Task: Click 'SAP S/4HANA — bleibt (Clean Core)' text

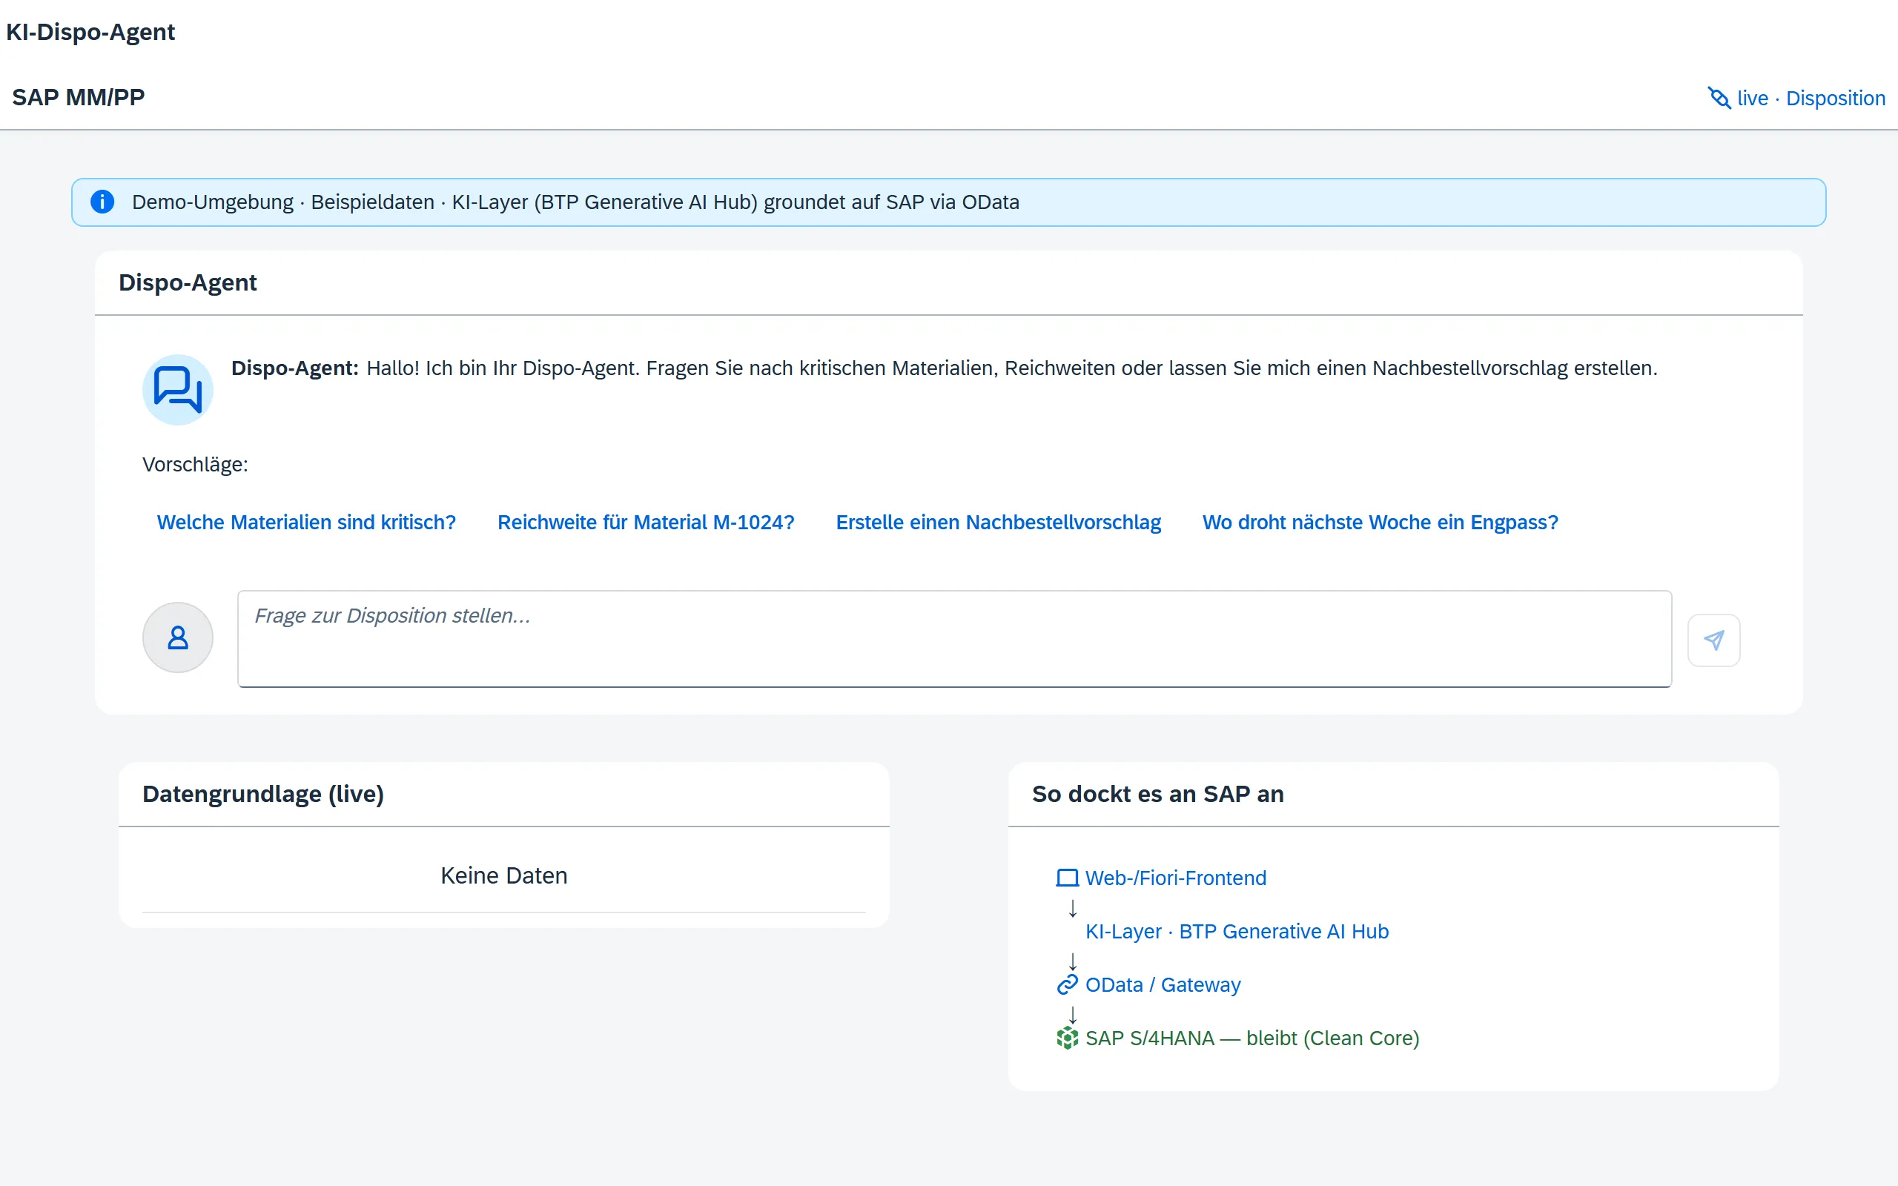Action: click(x=1252, y=1038)
